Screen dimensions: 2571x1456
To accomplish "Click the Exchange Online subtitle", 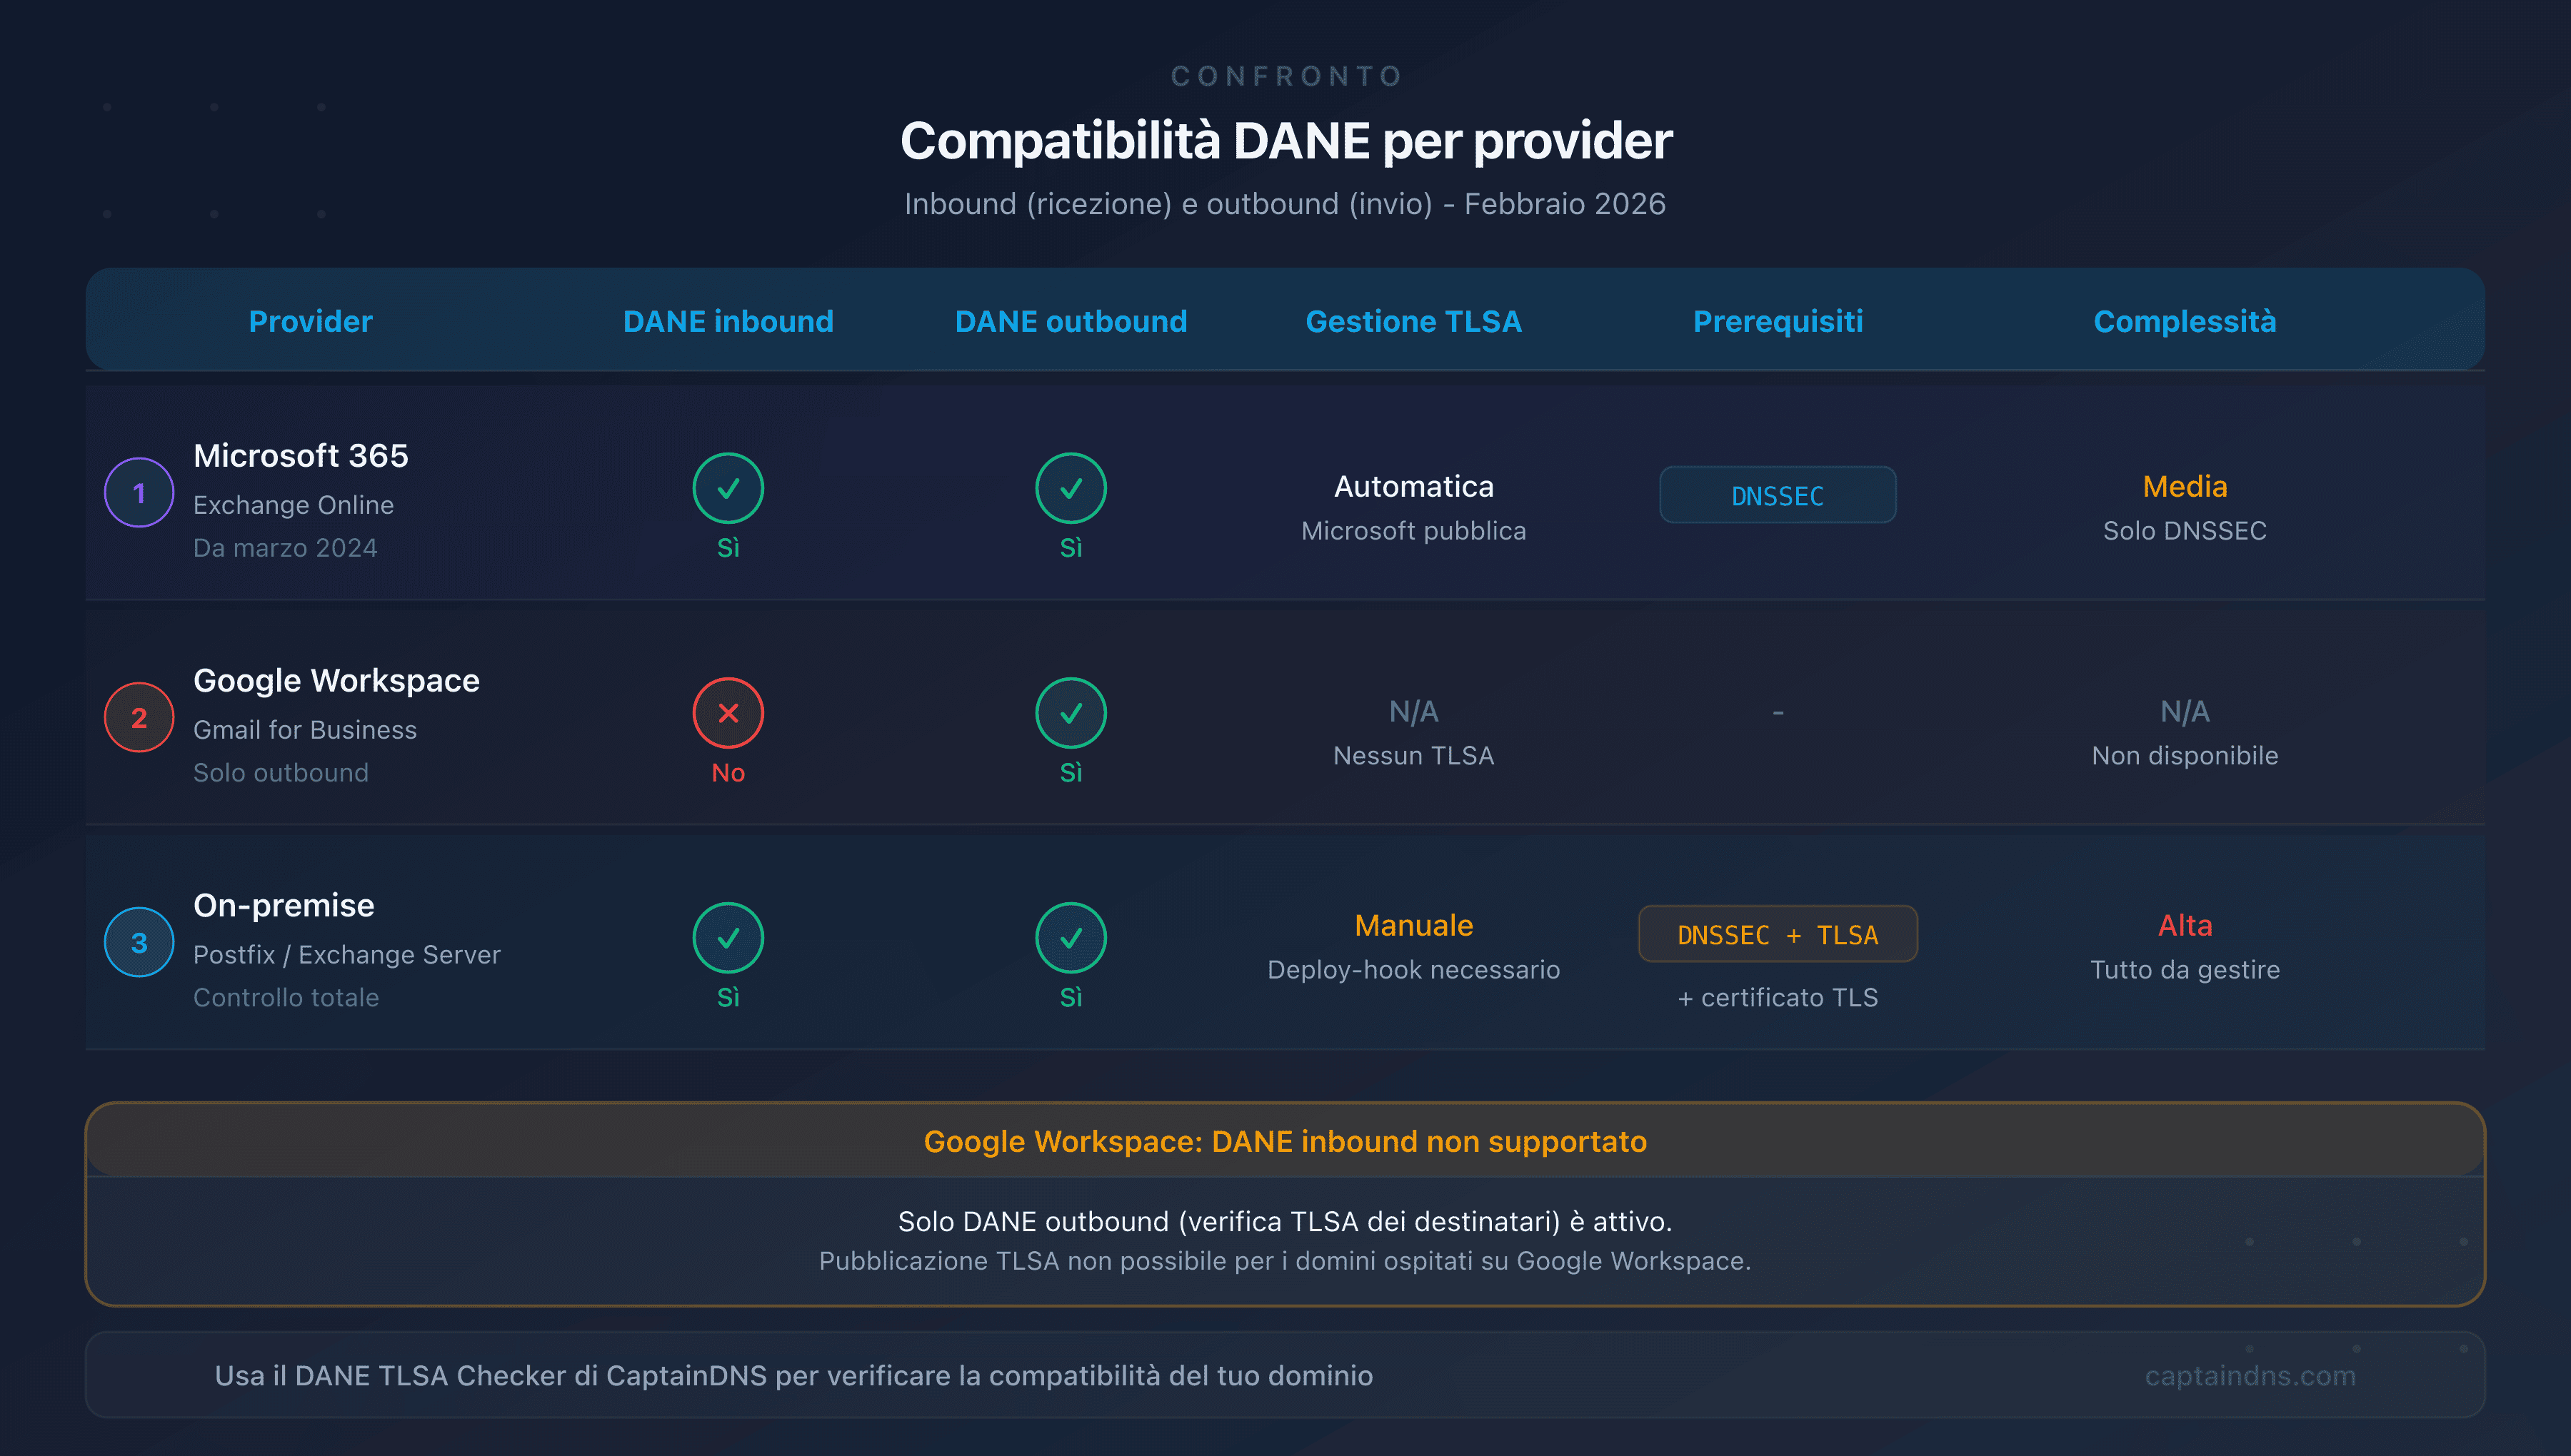I will 293,505.
